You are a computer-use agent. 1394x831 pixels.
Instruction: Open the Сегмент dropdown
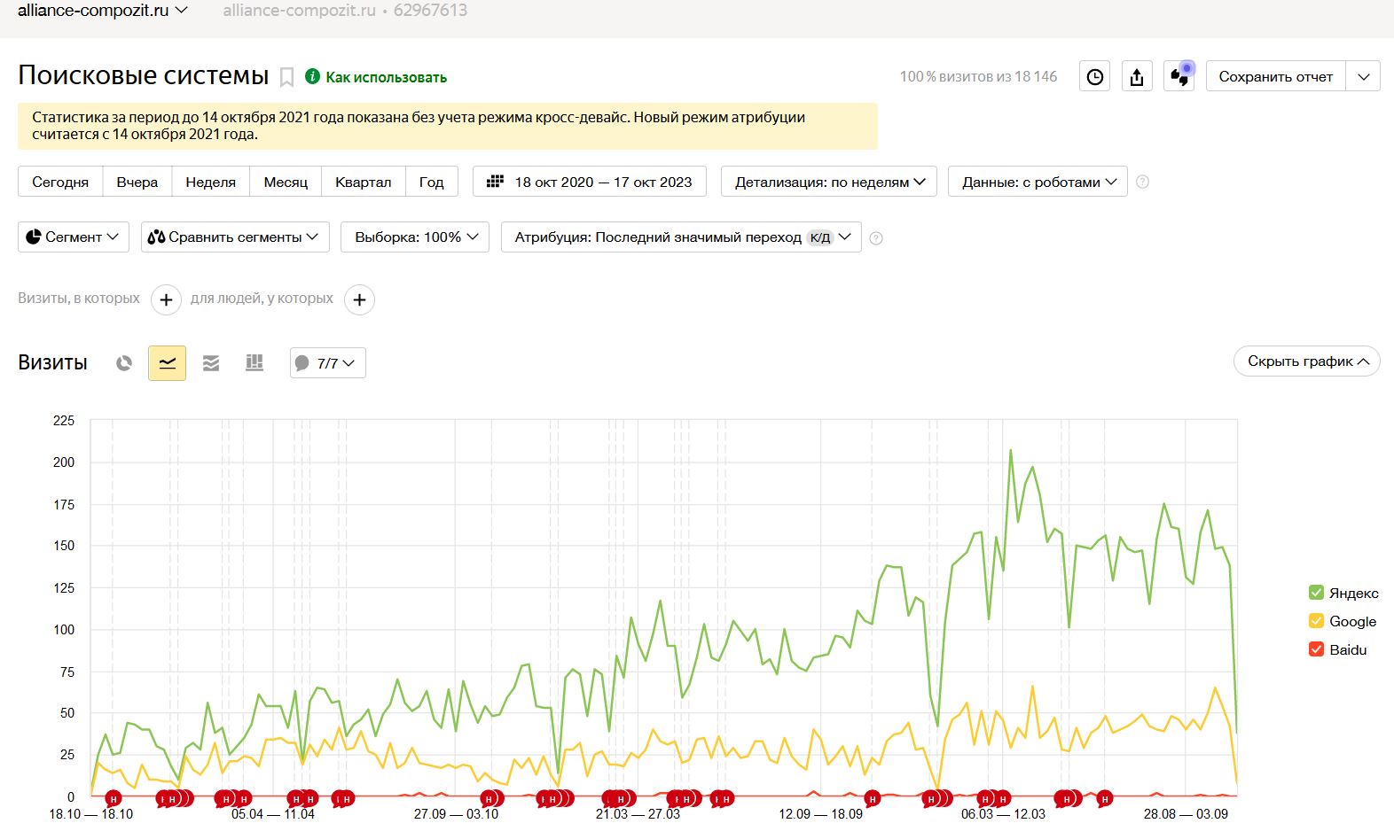pos(74,237)
